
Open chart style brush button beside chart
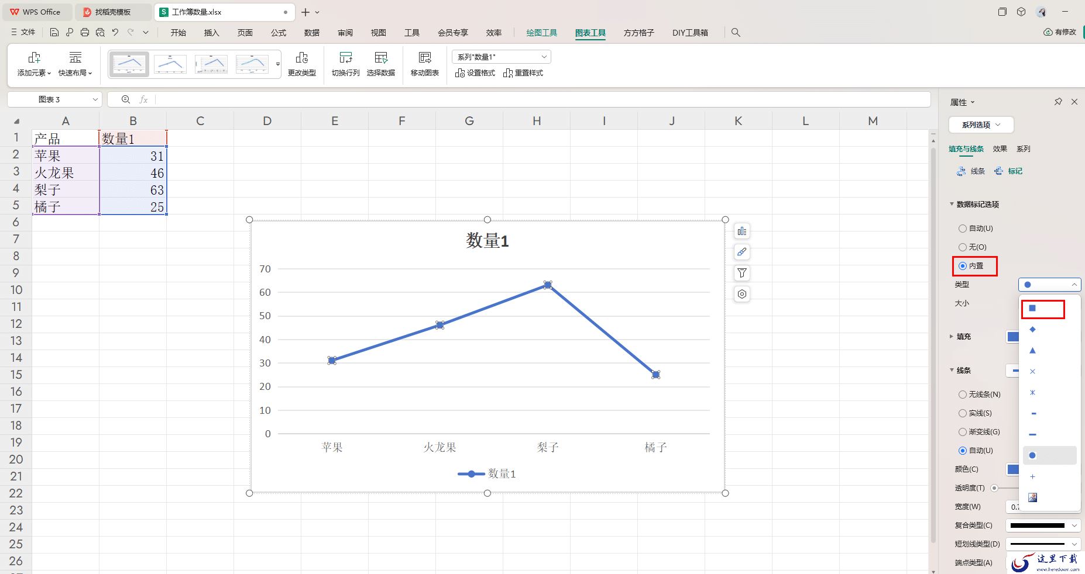click(x=742, y=252)
